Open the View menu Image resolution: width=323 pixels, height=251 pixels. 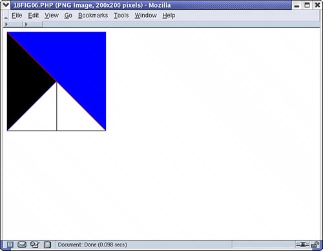click(52, 16)
